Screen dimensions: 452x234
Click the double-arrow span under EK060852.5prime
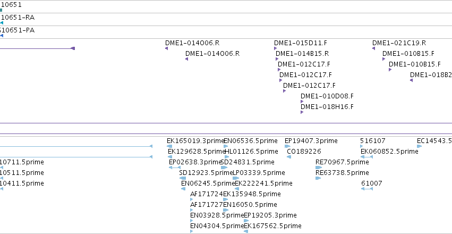click(x=366, y=157)
